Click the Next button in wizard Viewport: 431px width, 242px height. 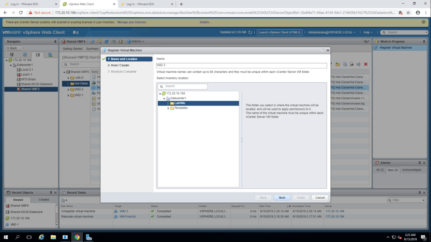282,197
